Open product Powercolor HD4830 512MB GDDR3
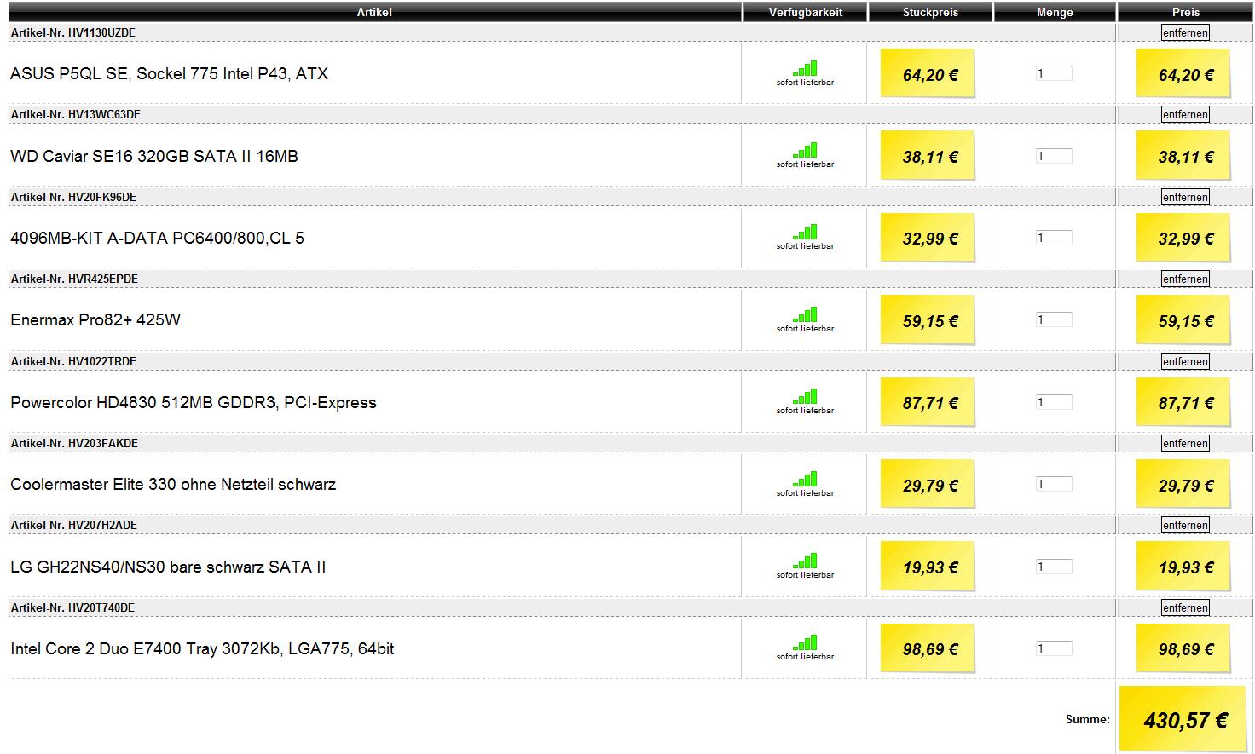Screen dimensions: 1255x754 point(194,402)
